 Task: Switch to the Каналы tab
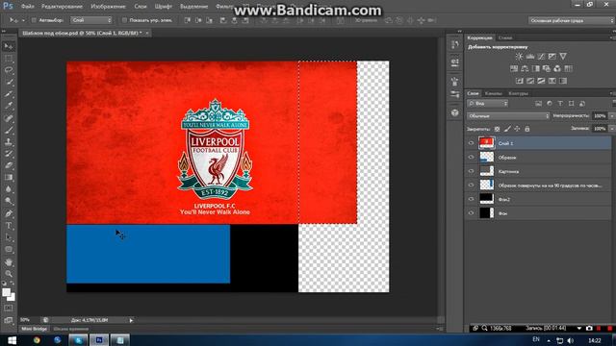click(493, 93)
